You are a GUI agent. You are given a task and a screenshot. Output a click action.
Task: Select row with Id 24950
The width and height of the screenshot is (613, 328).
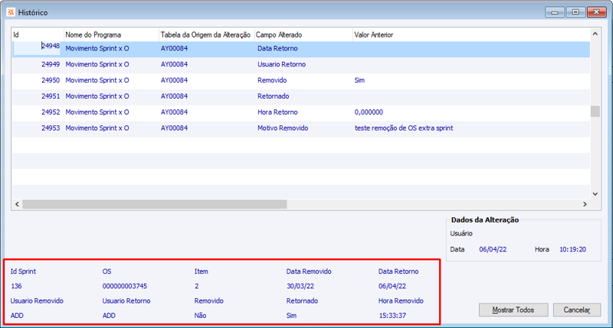[300, 80]
